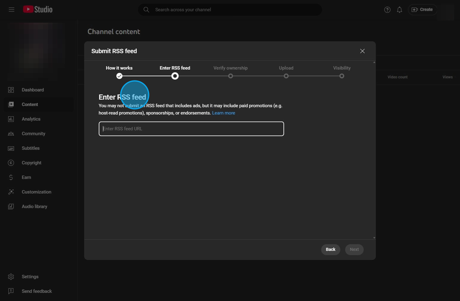
Task: Click the Settings gear icon
Action: point(11,277)
